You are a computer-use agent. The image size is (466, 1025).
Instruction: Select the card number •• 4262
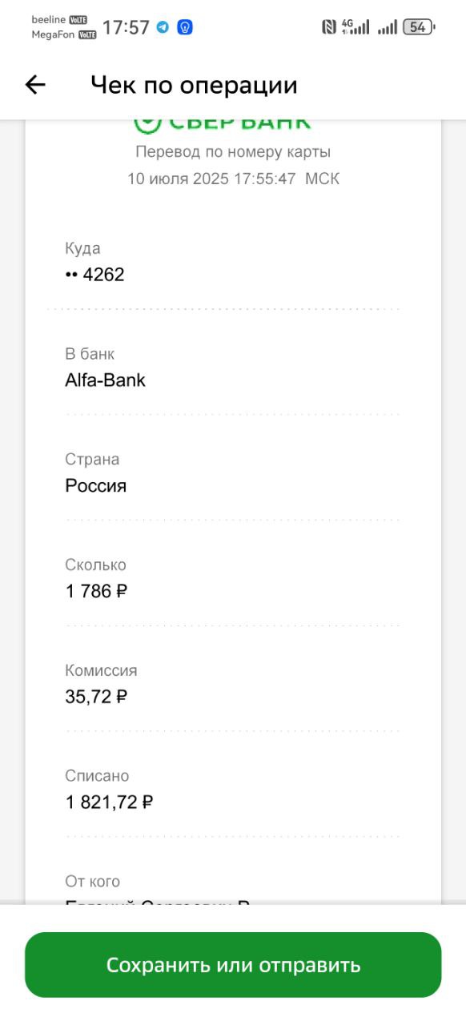[x=94, y=275]
